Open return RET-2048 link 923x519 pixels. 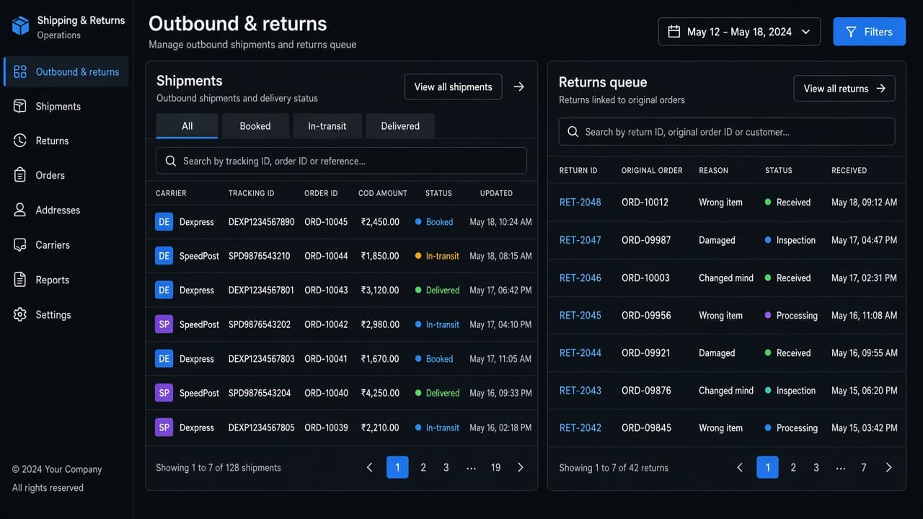tap(580, 203)
